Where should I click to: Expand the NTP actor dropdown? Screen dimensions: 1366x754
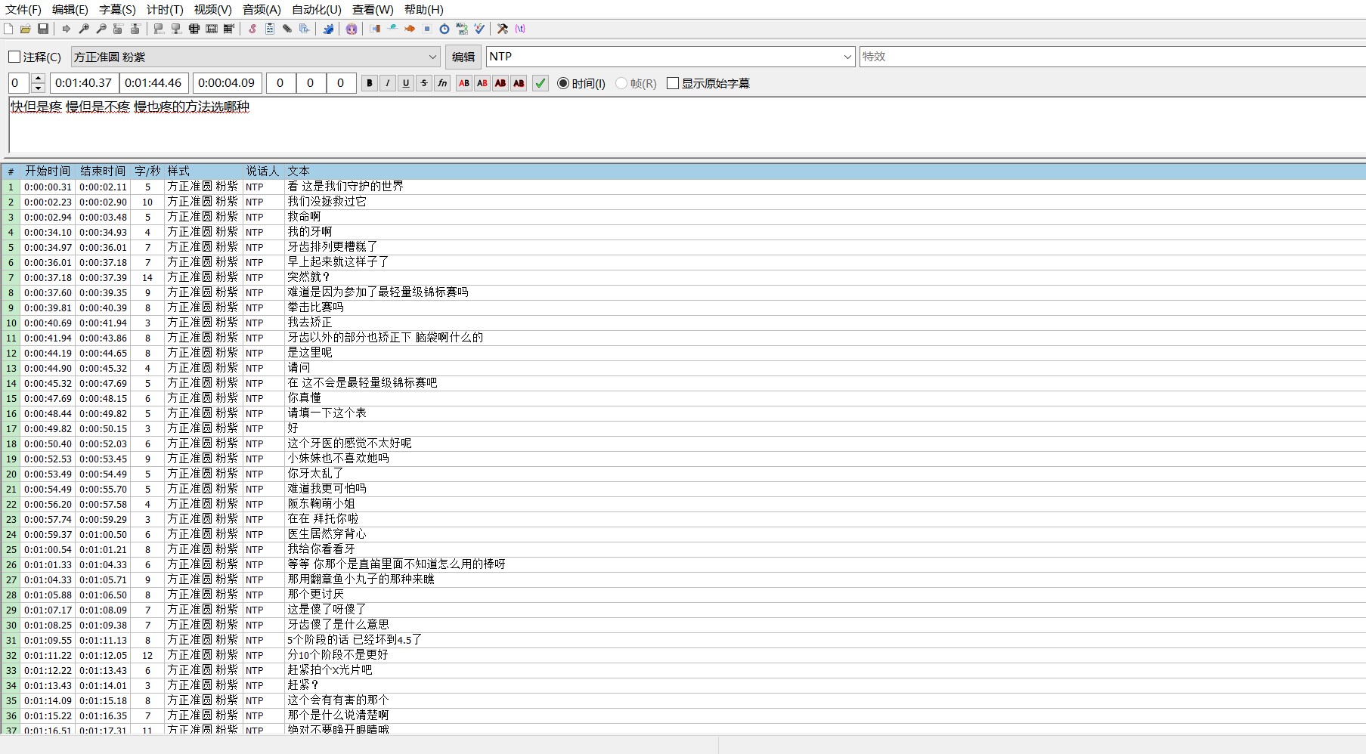pos(847,57)
